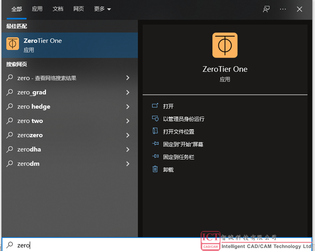Click the zero two suggestion text
The image size is (315, 251).
[30, 121]
